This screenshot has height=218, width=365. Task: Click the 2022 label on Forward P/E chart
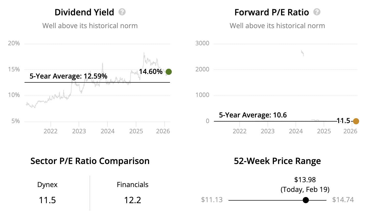pyautogui.click(x=239, y=131)
